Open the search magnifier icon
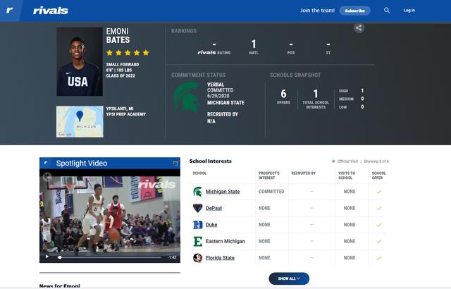The image size is (451, 289). click(x=387, y=11)
